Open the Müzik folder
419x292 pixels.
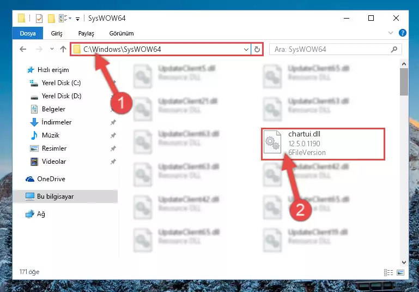(51, 135)
